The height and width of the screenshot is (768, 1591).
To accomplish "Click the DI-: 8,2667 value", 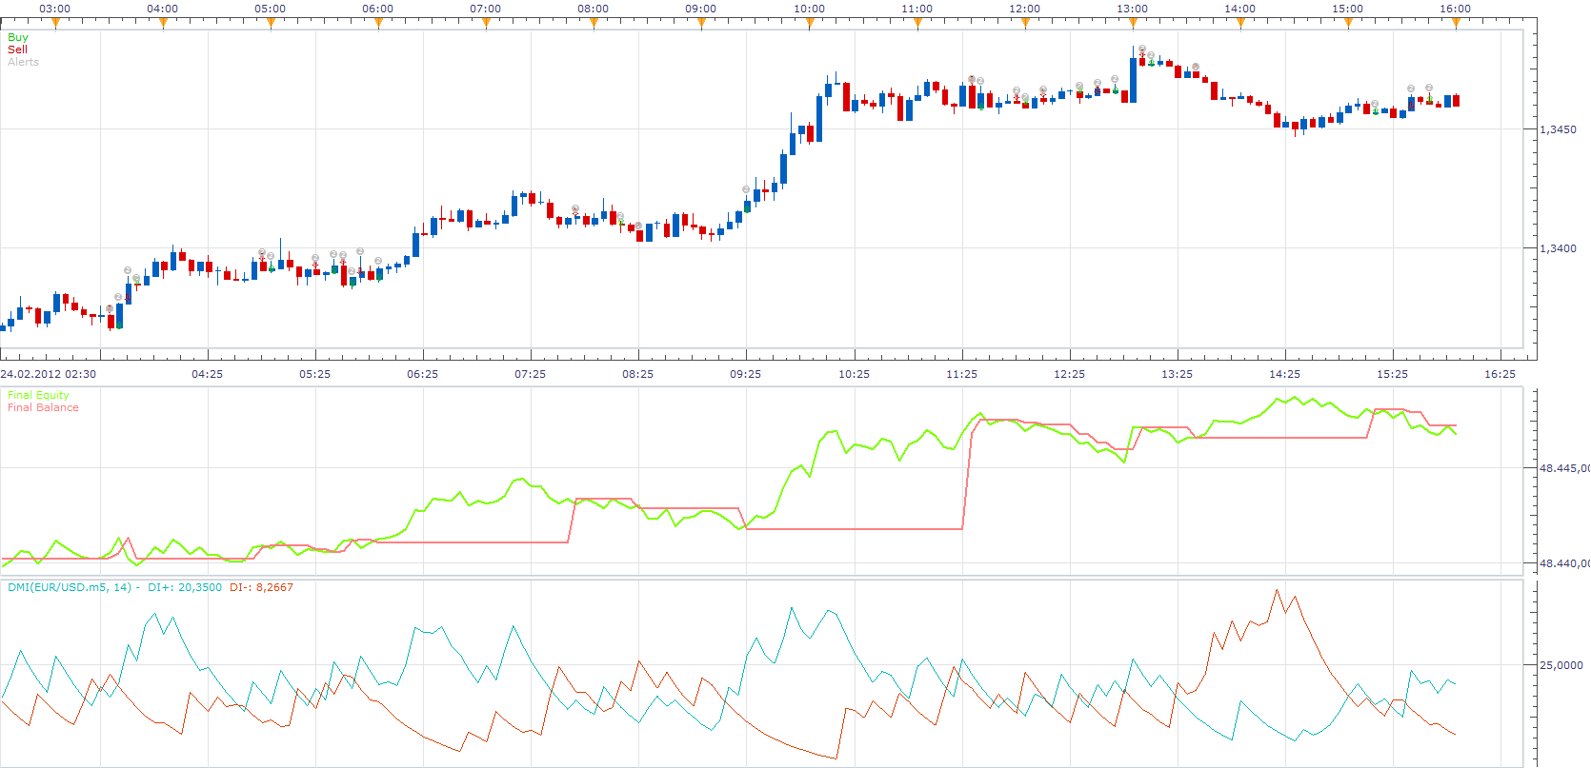I will click(x=261, y=587).
